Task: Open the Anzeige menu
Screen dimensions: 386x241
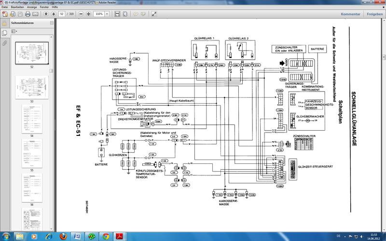Action: (32, 8)
